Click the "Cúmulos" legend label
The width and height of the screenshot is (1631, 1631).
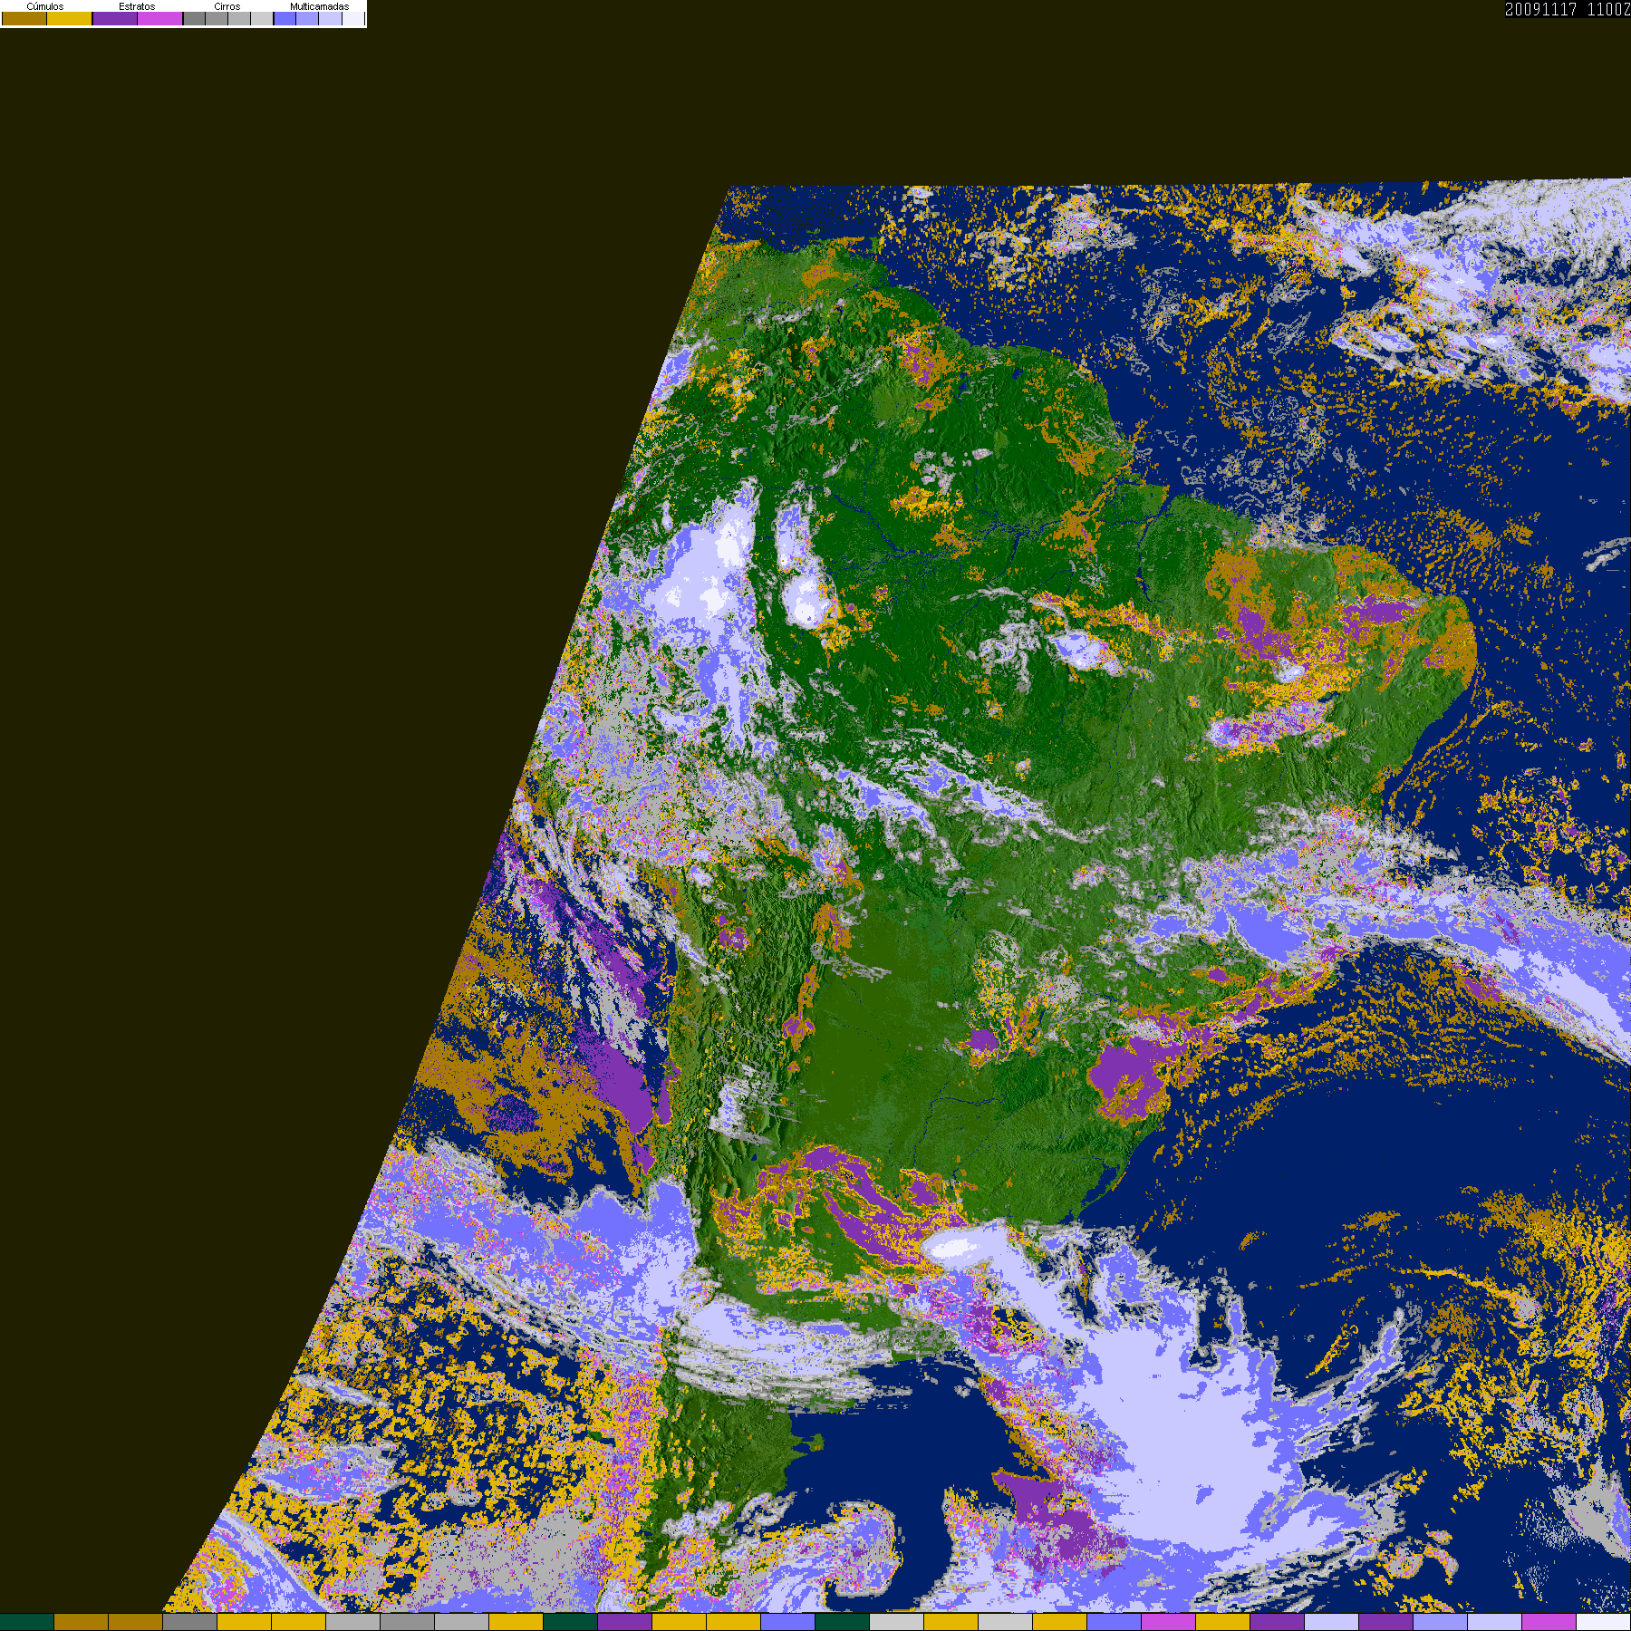(x=45, y=6)
